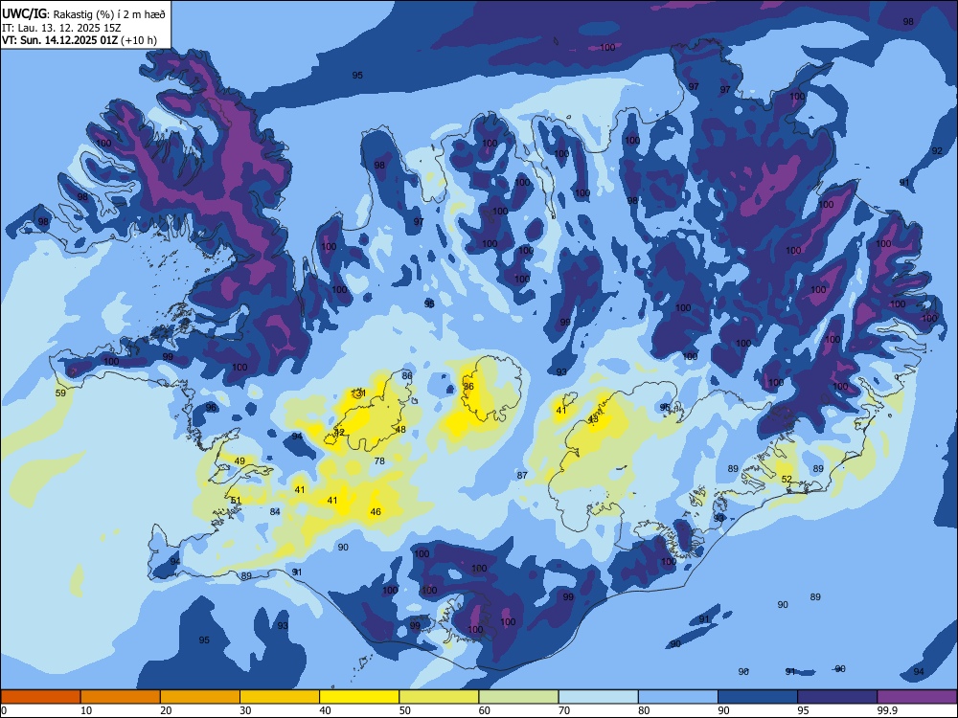The width and height of the screenshot is (958, 718).
Task: Click the humidity value '36' on the map
Action: pyautogui.click(x=468, y=387)
